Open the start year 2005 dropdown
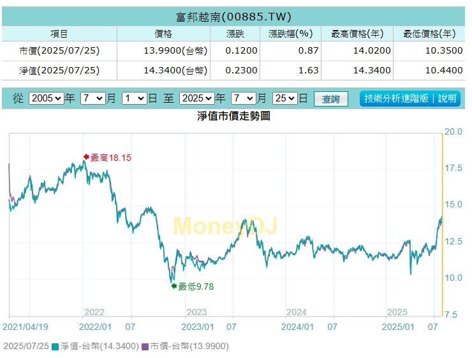This screenshot has height=358, width=472. (47, 98)
